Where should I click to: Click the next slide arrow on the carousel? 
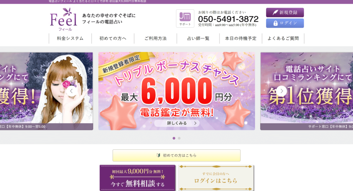pos(281,91)
